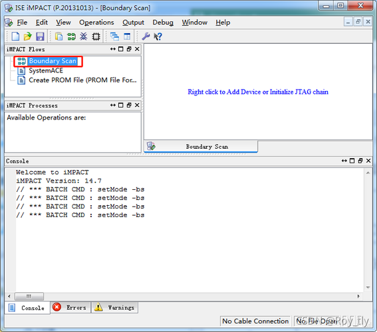Click the chip device toolbar icon
The height and width of the screenshot is (332, 377).
(x=96, y=37)
